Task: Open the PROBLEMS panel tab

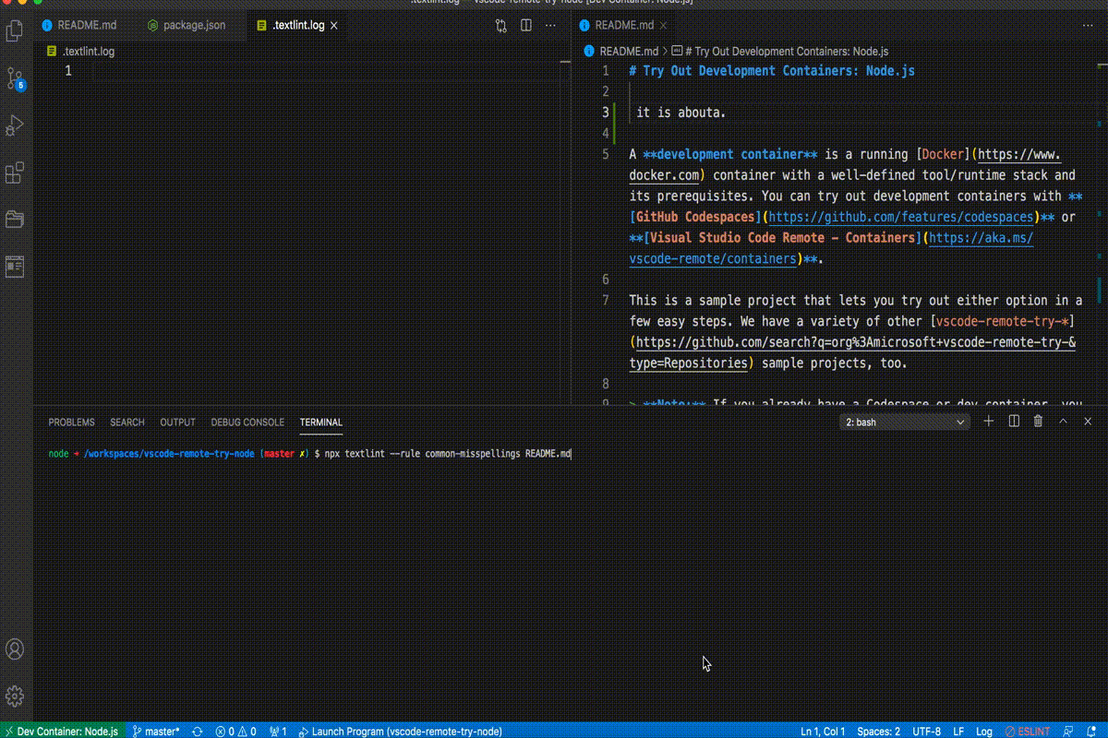Action: pos(71,423)
